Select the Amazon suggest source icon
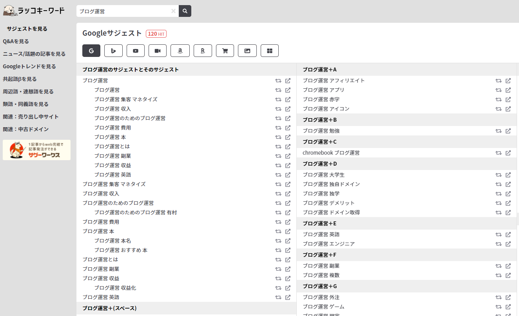Screen dimensions: 519x316 coord(180,51)
